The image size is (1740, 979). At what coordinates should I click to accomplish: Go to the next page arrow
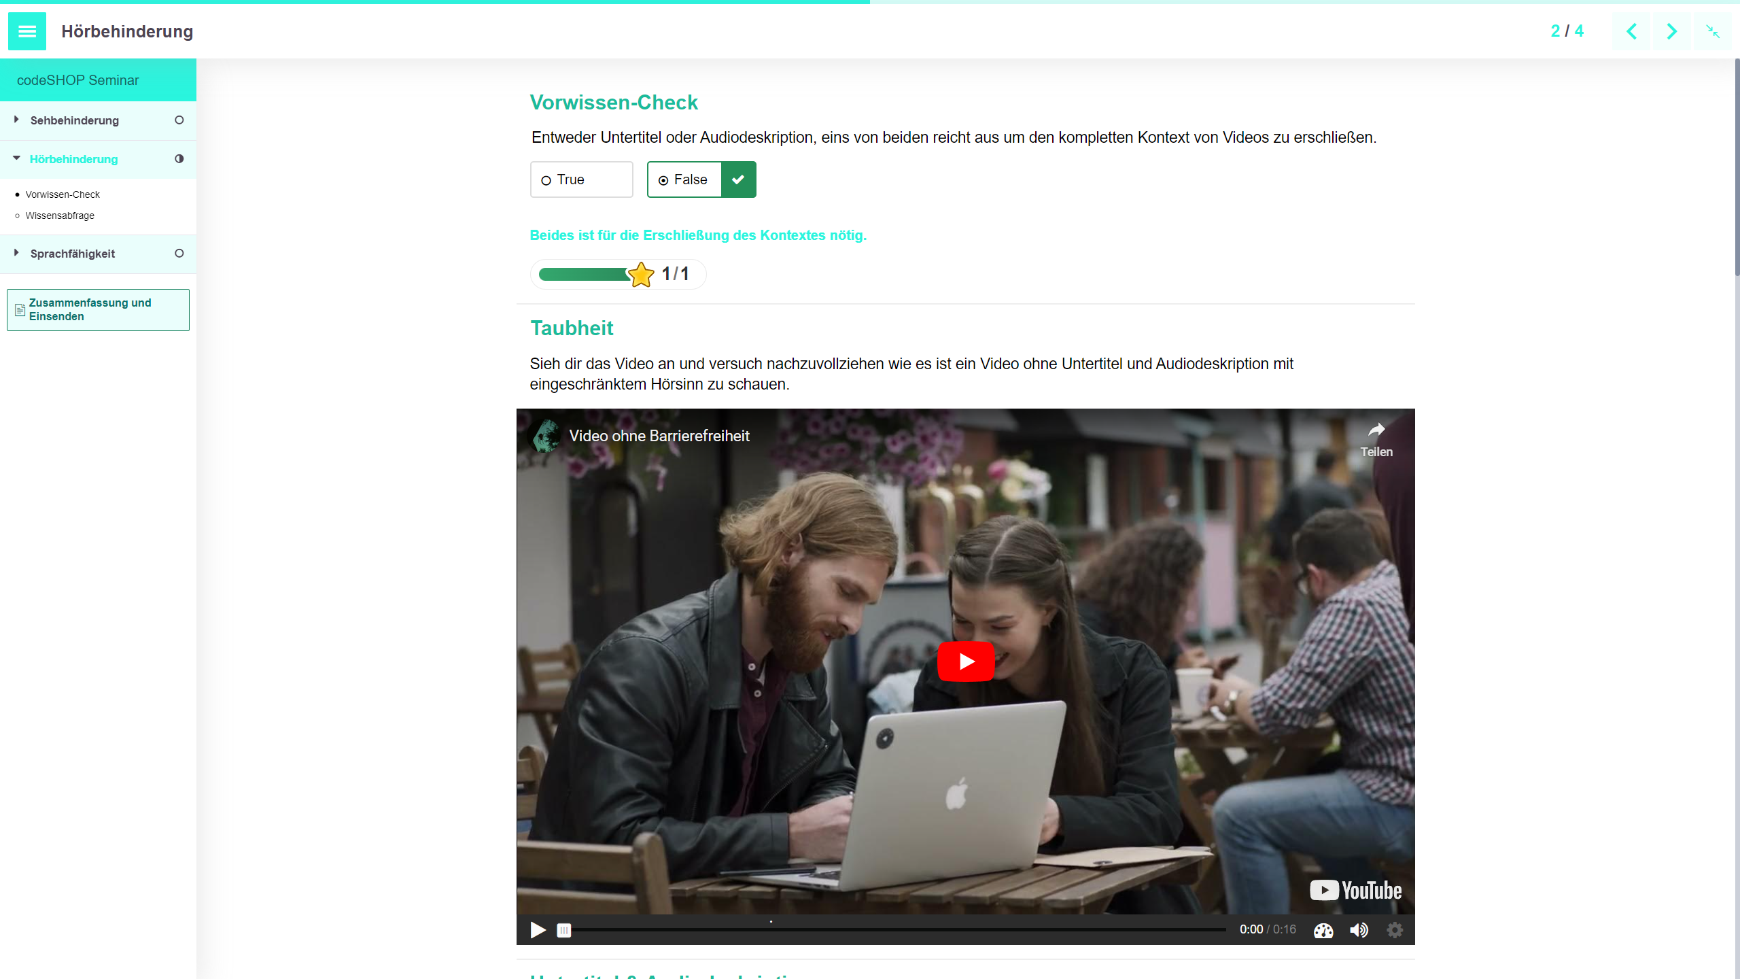click(x=1671, y=31)
